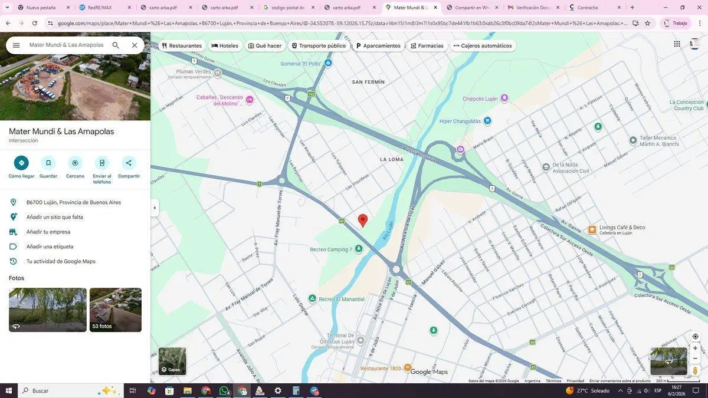Select the Cajeros automáticos chip
This screenshot has width=708, height=398.
483,45
